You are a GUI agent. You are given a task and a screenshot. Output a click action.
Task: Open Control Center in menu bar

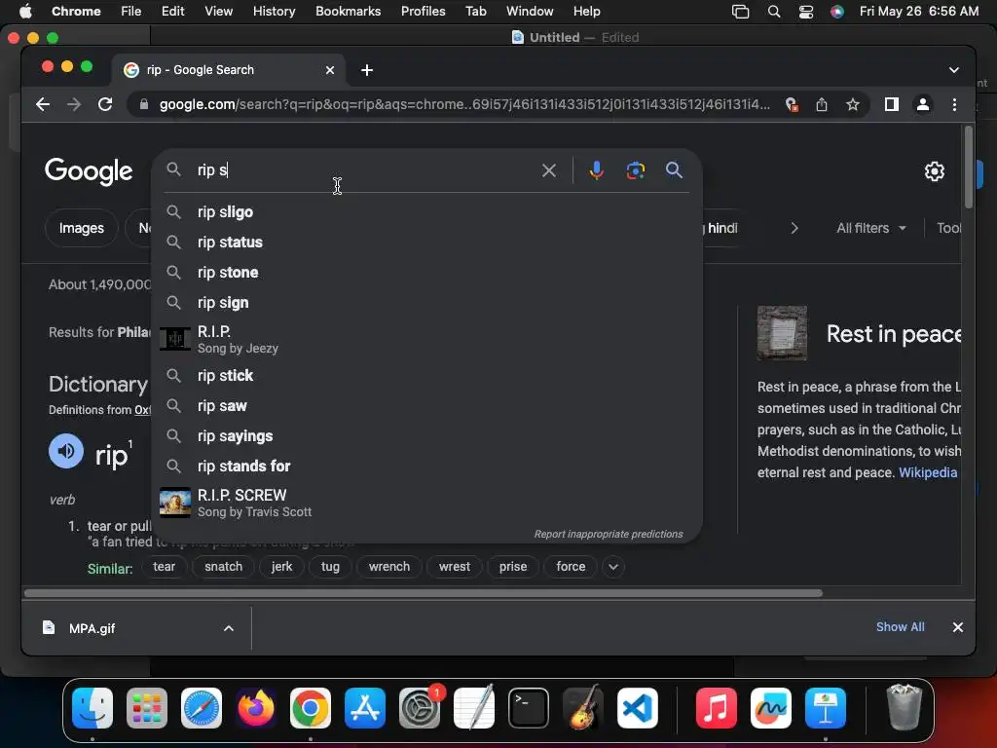[805, 12]
